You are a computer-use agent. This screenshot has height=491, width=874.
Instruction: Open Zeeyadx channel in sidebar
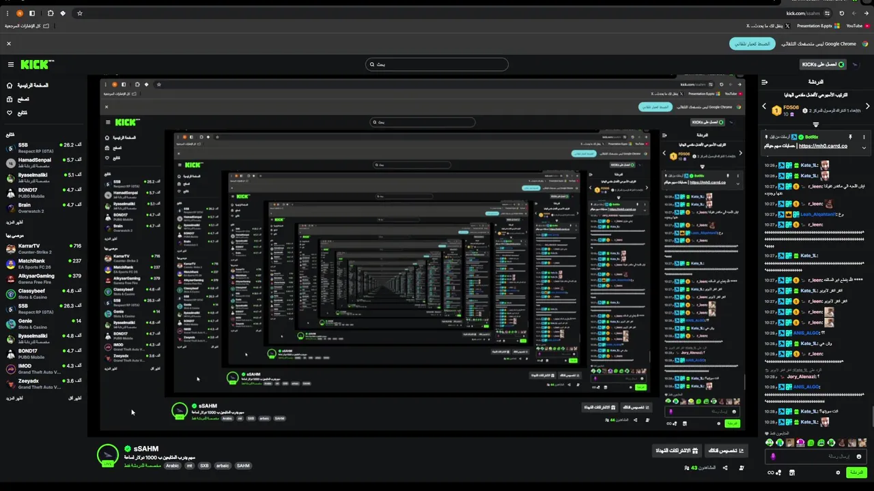tap(44, 384)
